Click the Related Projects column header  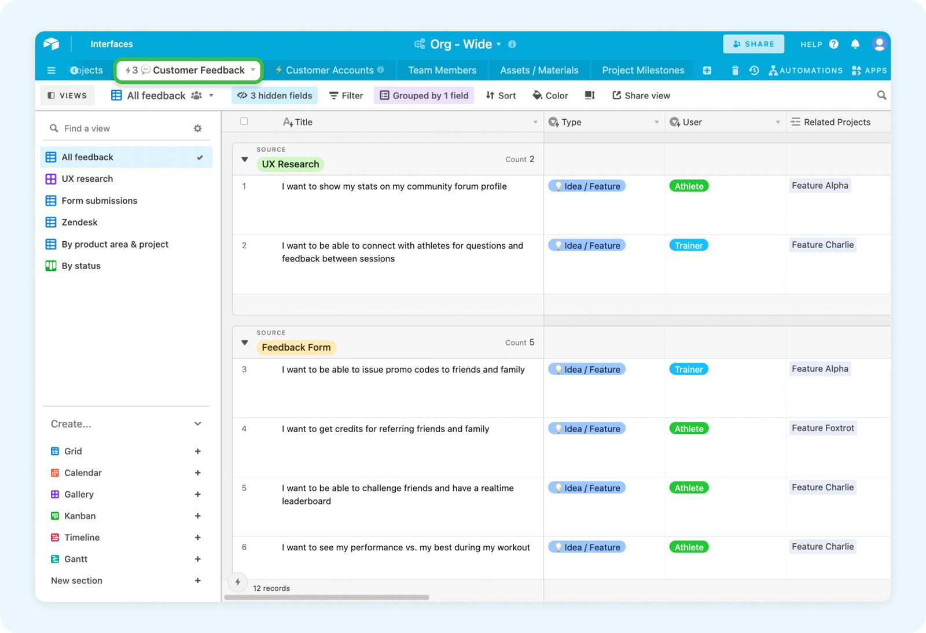[838, 122]
